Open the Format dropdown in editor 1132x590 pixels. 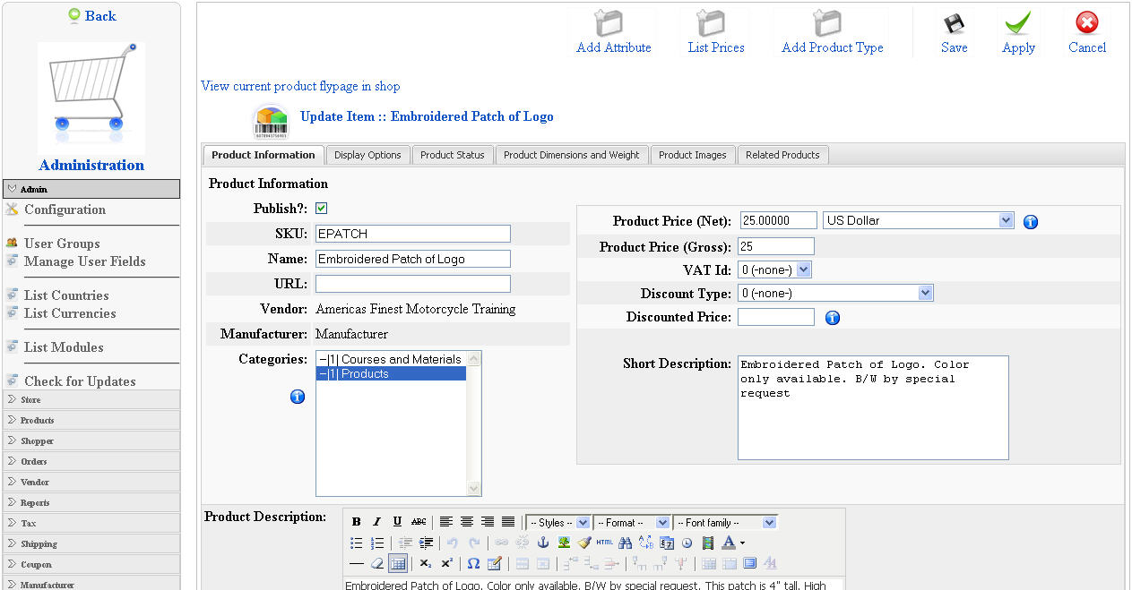click(632, 522)
